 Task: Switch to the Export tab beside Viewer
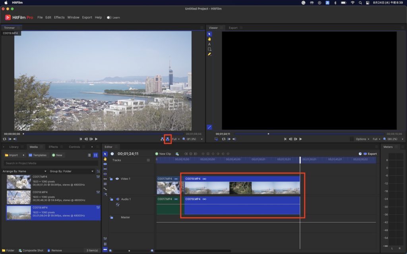[233, 28]
